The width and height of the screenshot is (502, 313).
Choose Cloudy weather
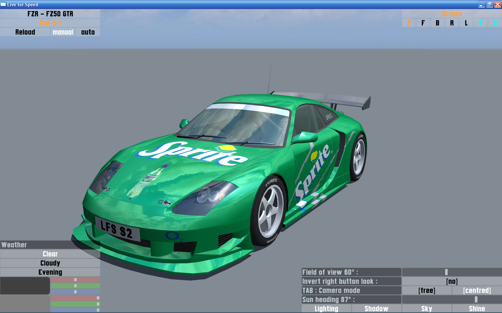pyautogui.click(x=50, y=263)
